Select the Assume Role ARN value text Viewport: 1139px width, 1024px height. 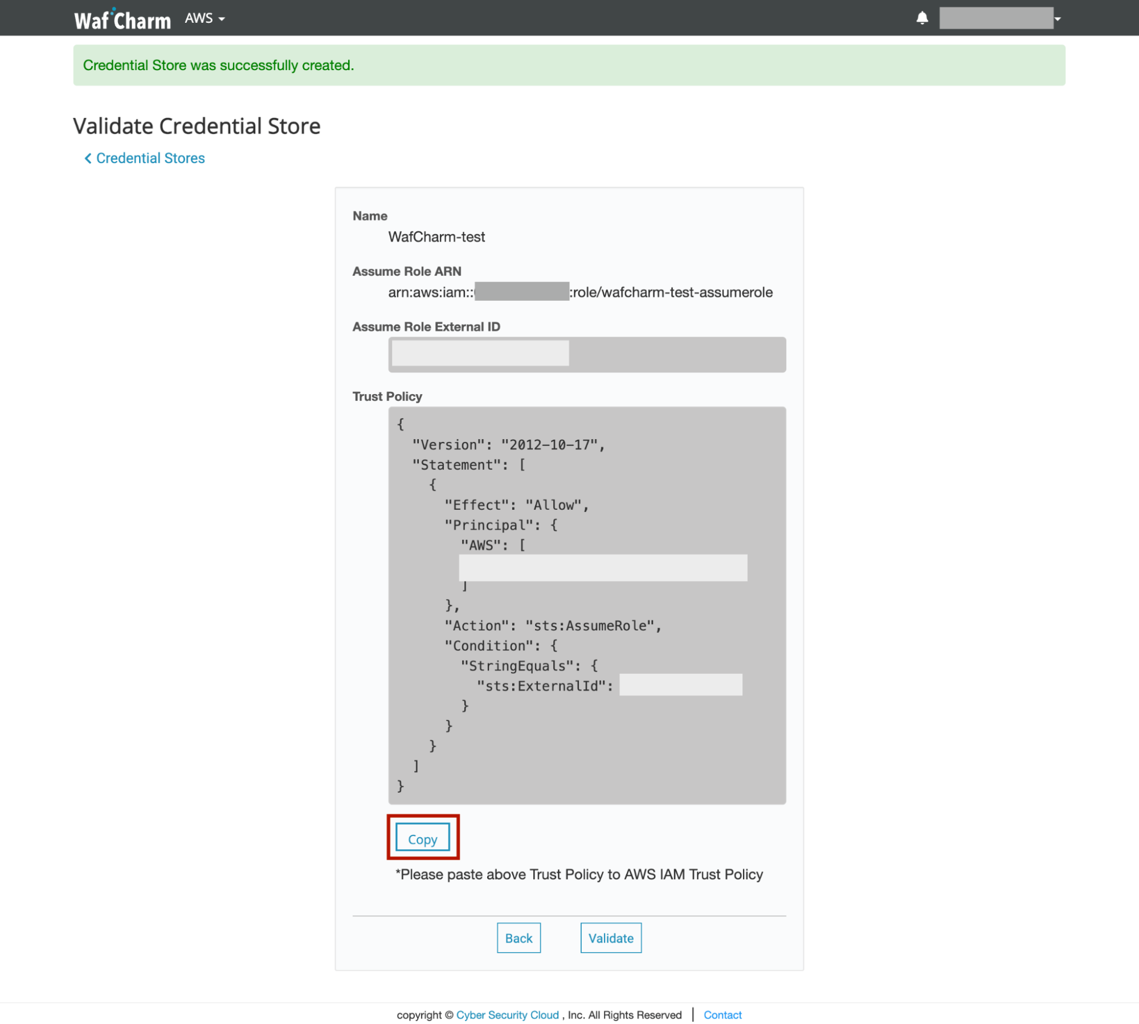tap(580, 292)
